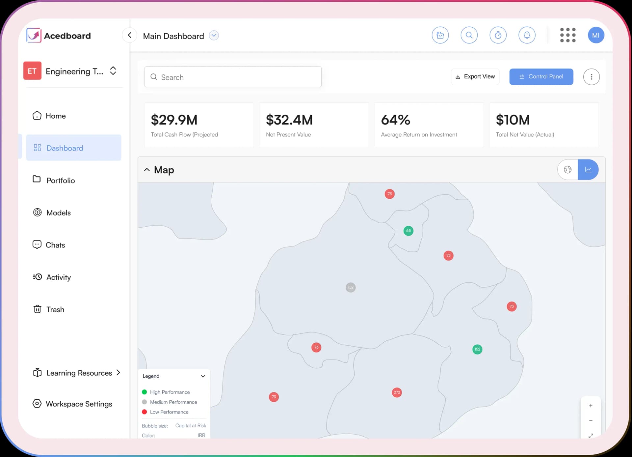Screen dimensions: 632x457
Task: Select Dashboard in the sidebar
Action: click(74, 148)
